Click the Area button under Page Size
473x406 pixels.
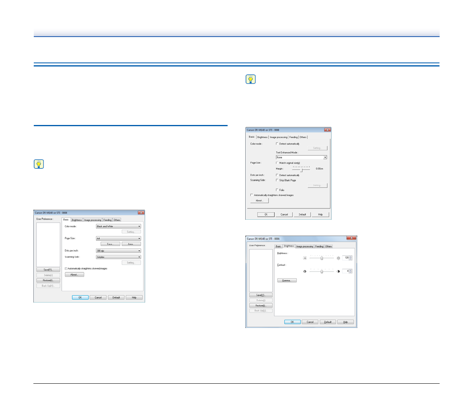131,244
